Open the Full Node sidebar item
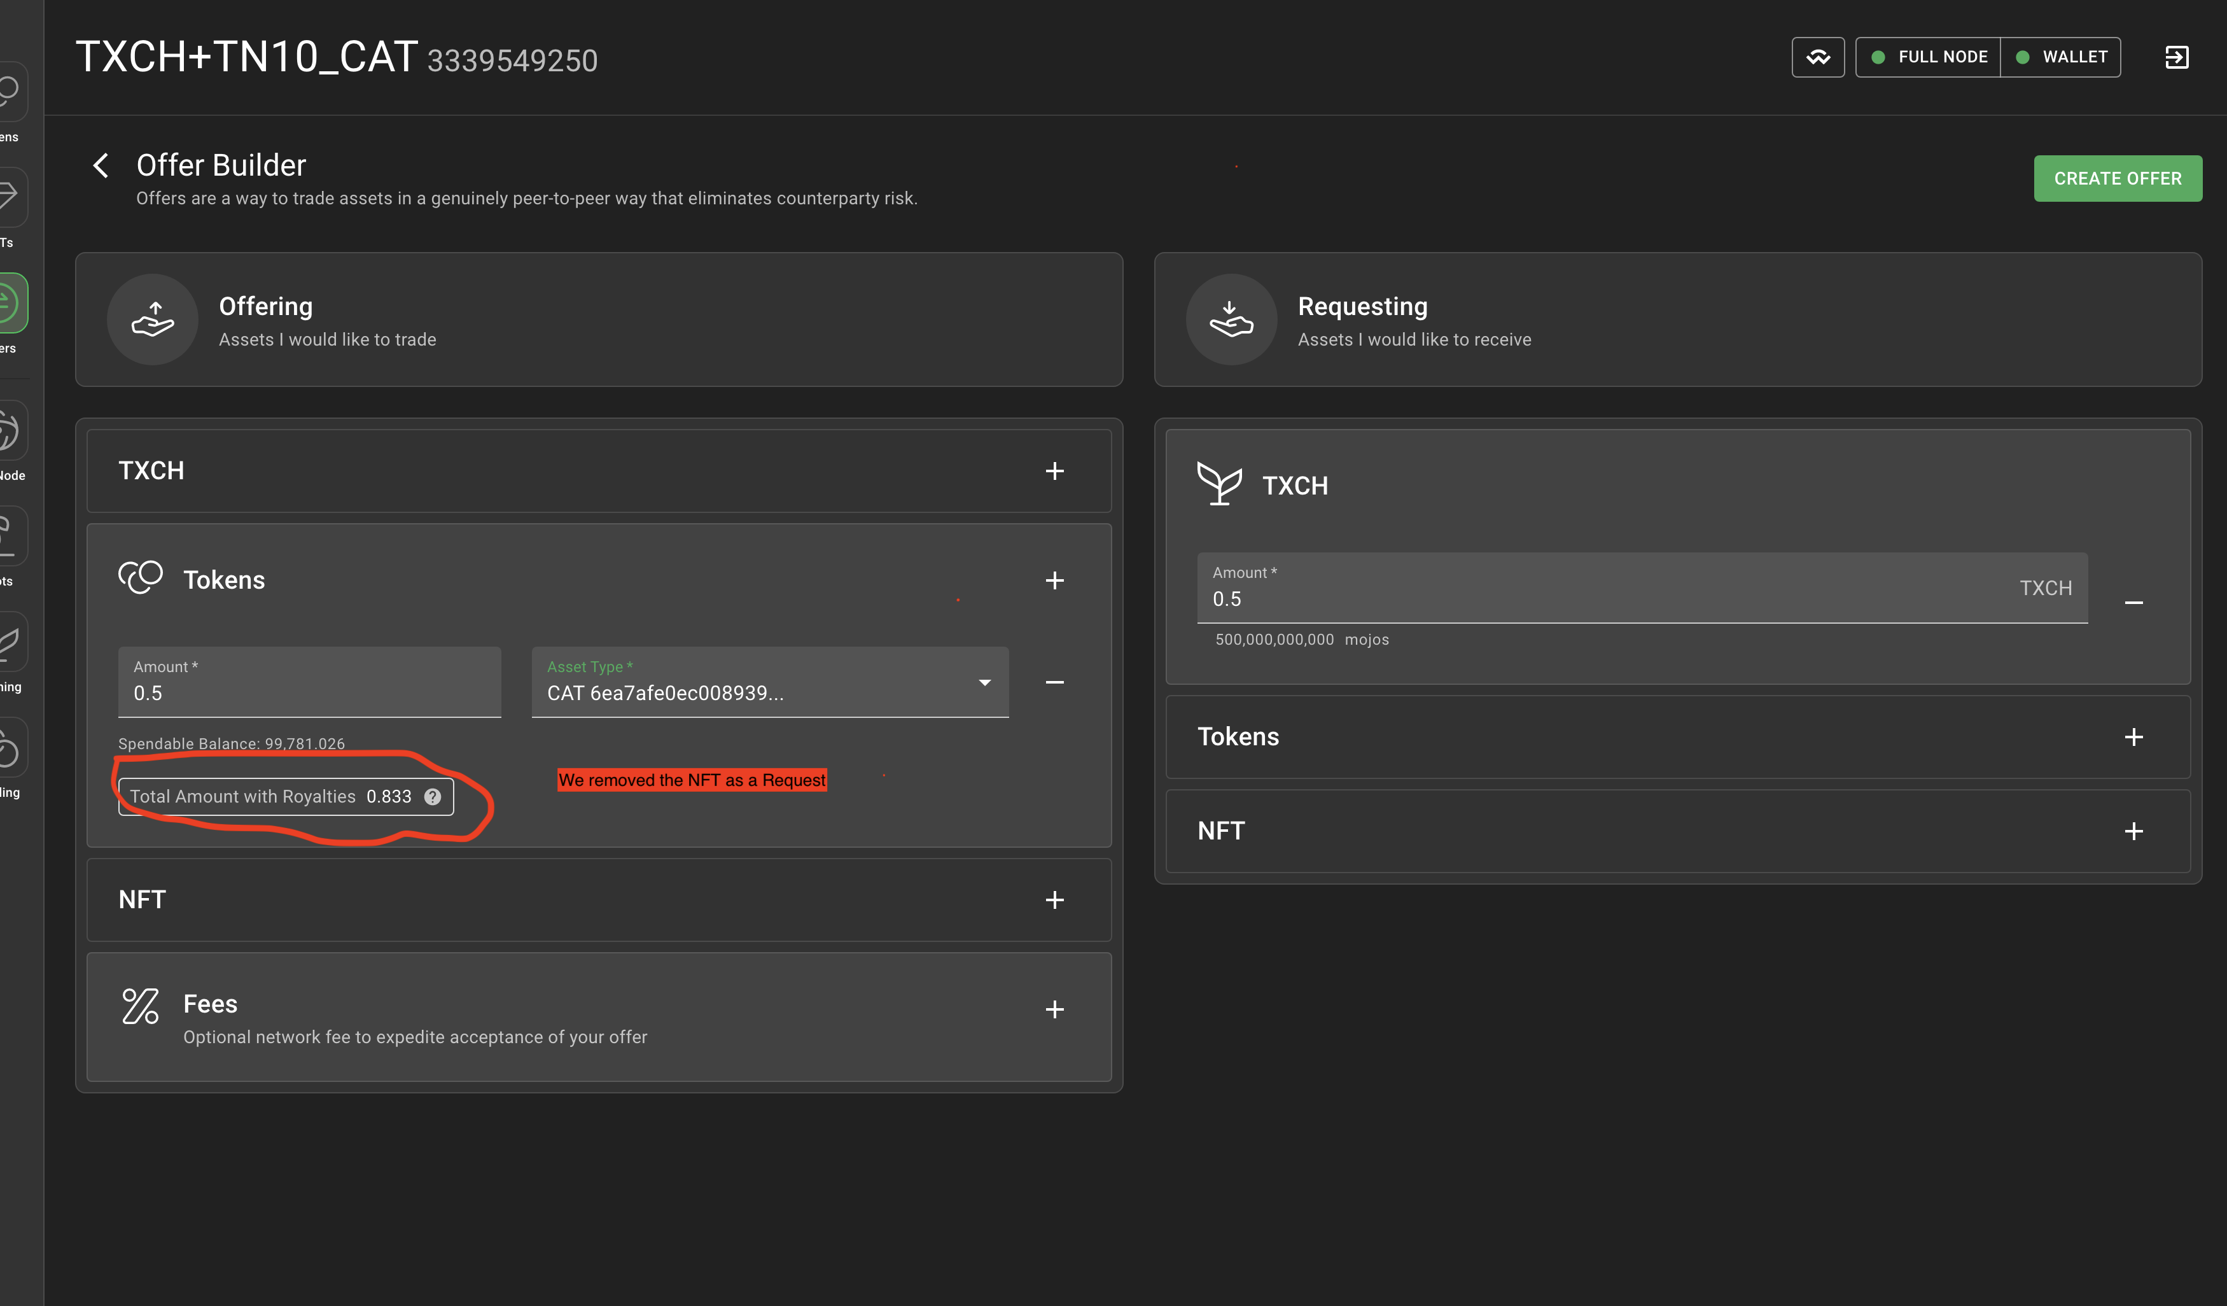Viewport: 2227px width, 1306px height. pos(11,432)
